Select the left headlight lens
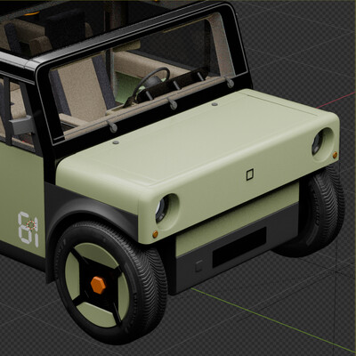 [161, 209]
